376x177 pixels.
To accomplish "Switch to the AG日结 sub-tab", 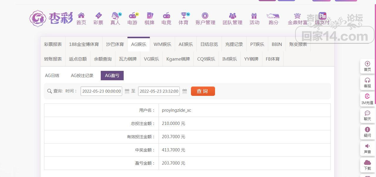I will pyautogui.click(x=52, y=76).
